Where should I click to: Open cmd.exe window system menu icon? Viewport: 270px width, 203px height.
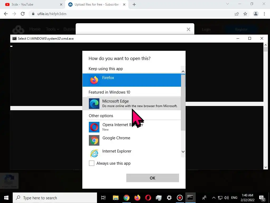(15, 39)
